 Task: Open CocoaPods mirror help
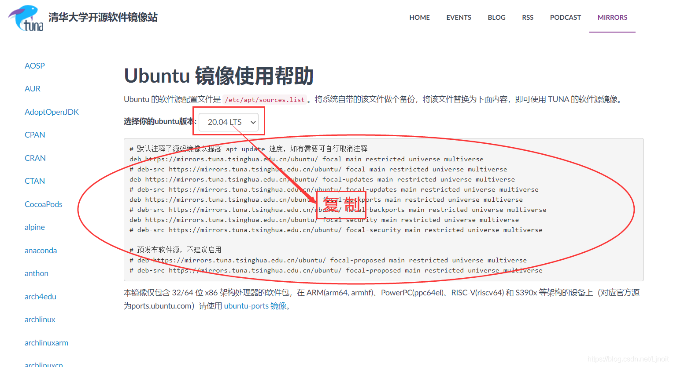[x=44, y=204]
